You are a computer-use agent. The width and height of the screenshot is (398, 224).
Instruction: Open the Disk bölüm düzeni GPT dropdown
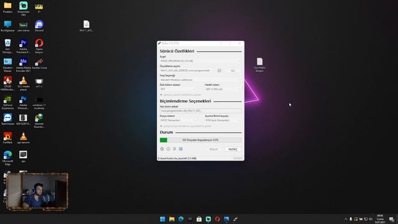tap(178, 89)
